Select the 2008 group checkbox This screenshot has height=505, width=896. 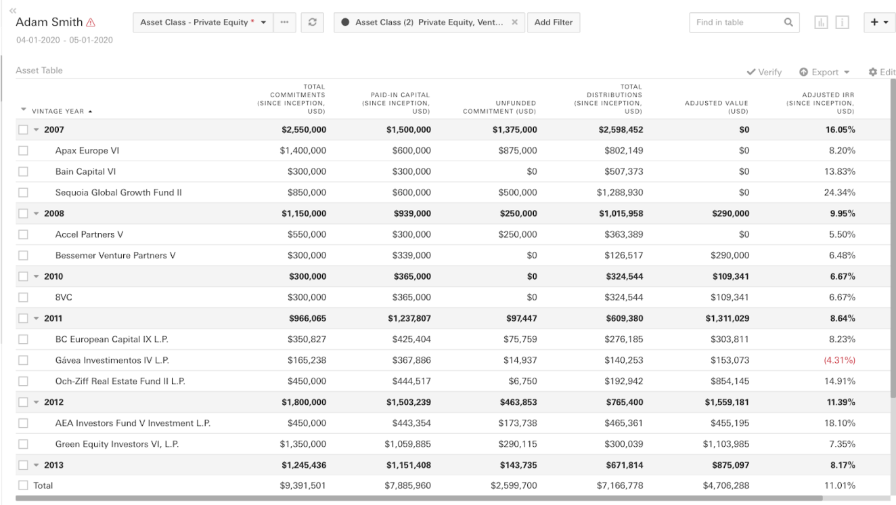pyautogui.click(x=24, y=214)
